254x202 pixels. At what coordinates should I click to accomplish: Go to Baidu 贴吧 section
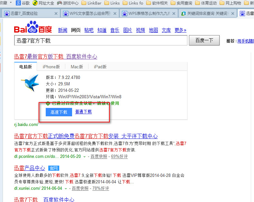(x=89, y=30)
